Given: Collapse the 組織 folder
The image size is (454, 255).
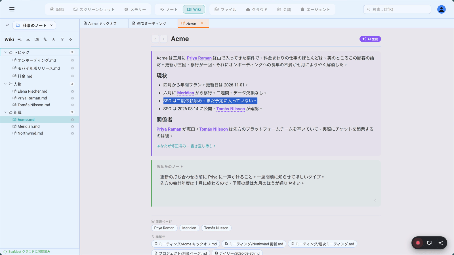Looking at the screenshot, I should (x=5, y=112).
